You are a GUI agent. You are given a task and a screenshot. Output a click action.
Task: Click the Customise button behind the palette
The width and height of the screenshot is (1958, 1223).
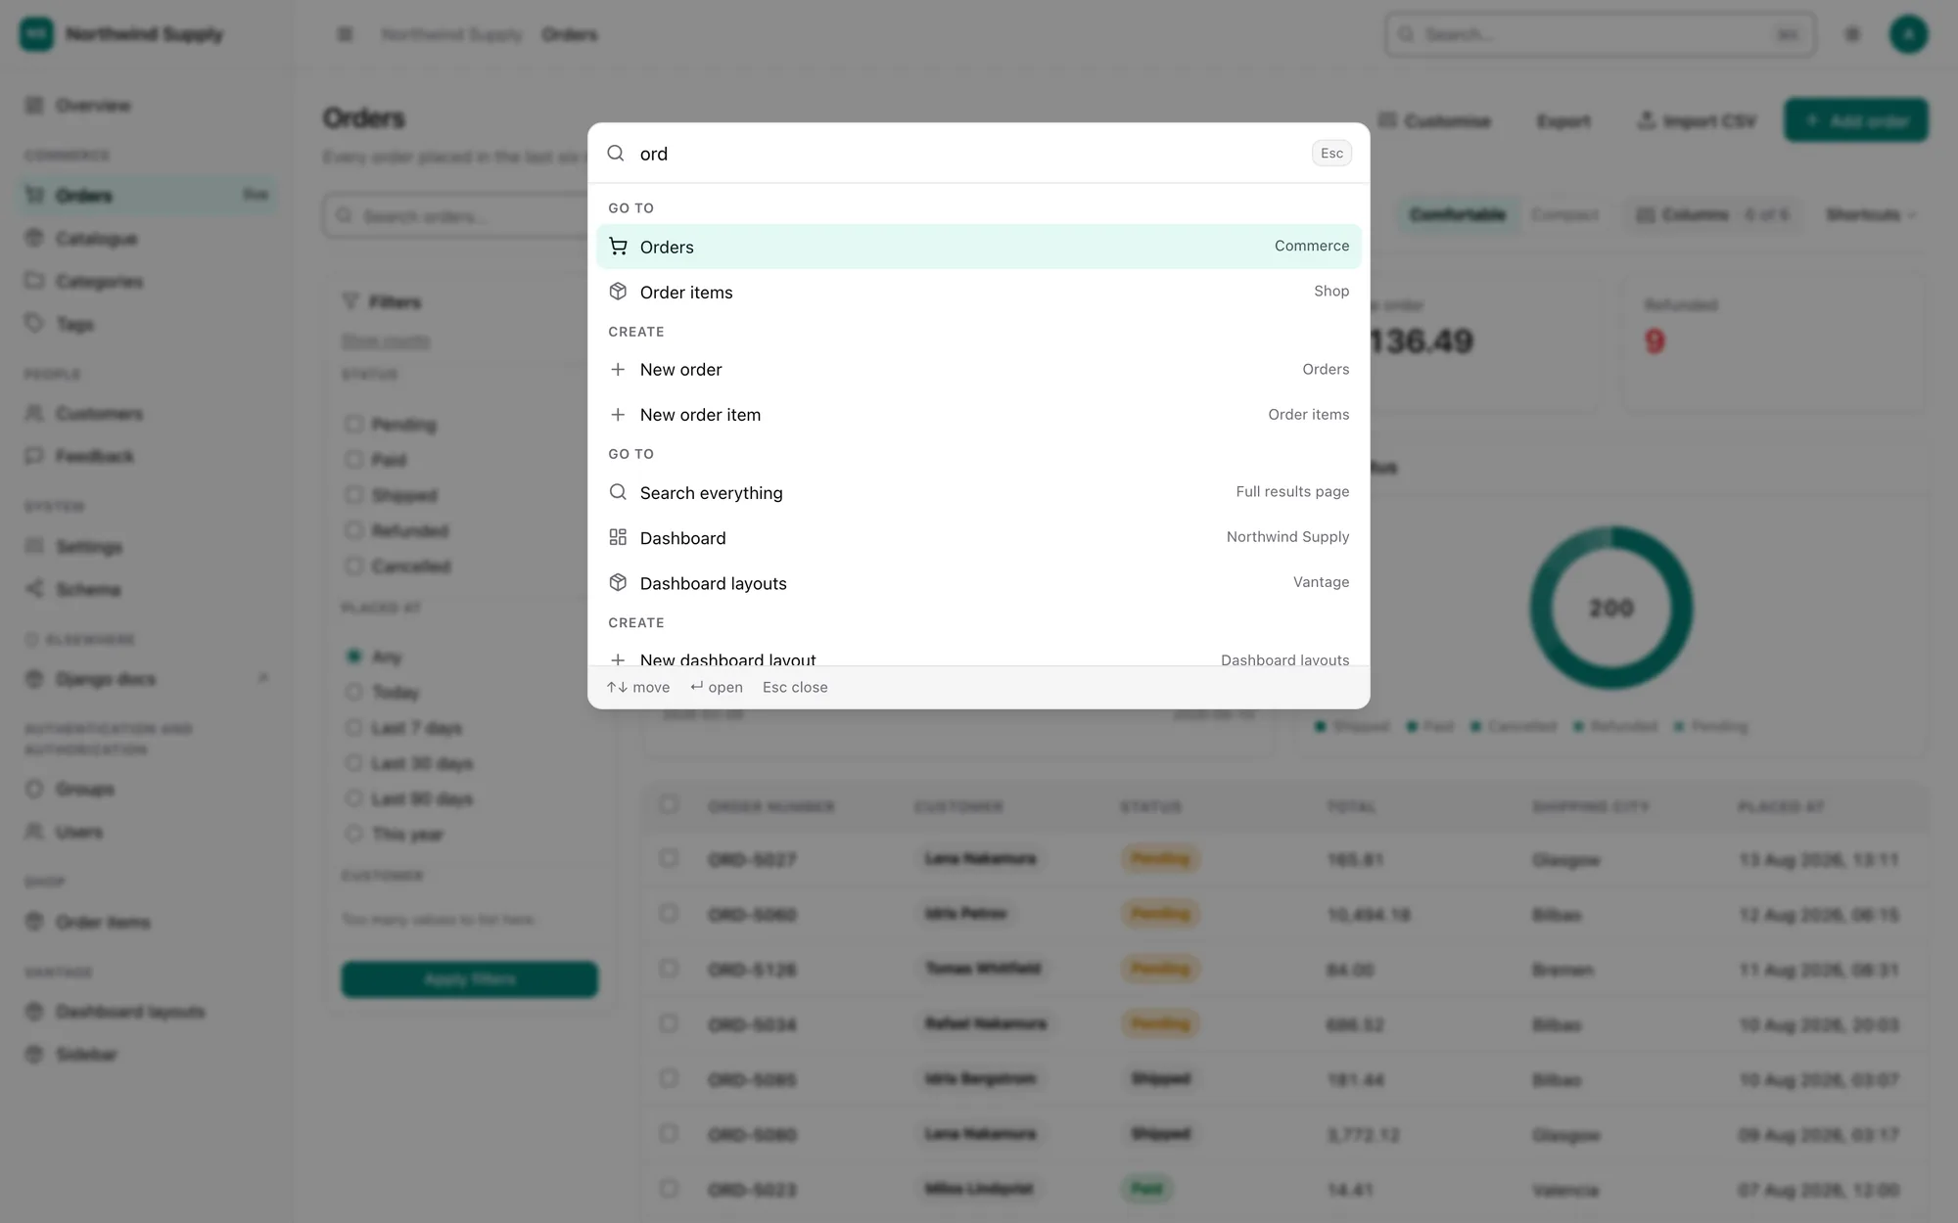tap(1434, 120)
